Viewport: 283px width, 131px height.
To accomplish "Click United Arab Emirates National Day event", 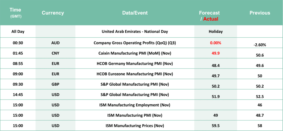I will [x=135, y=32].
